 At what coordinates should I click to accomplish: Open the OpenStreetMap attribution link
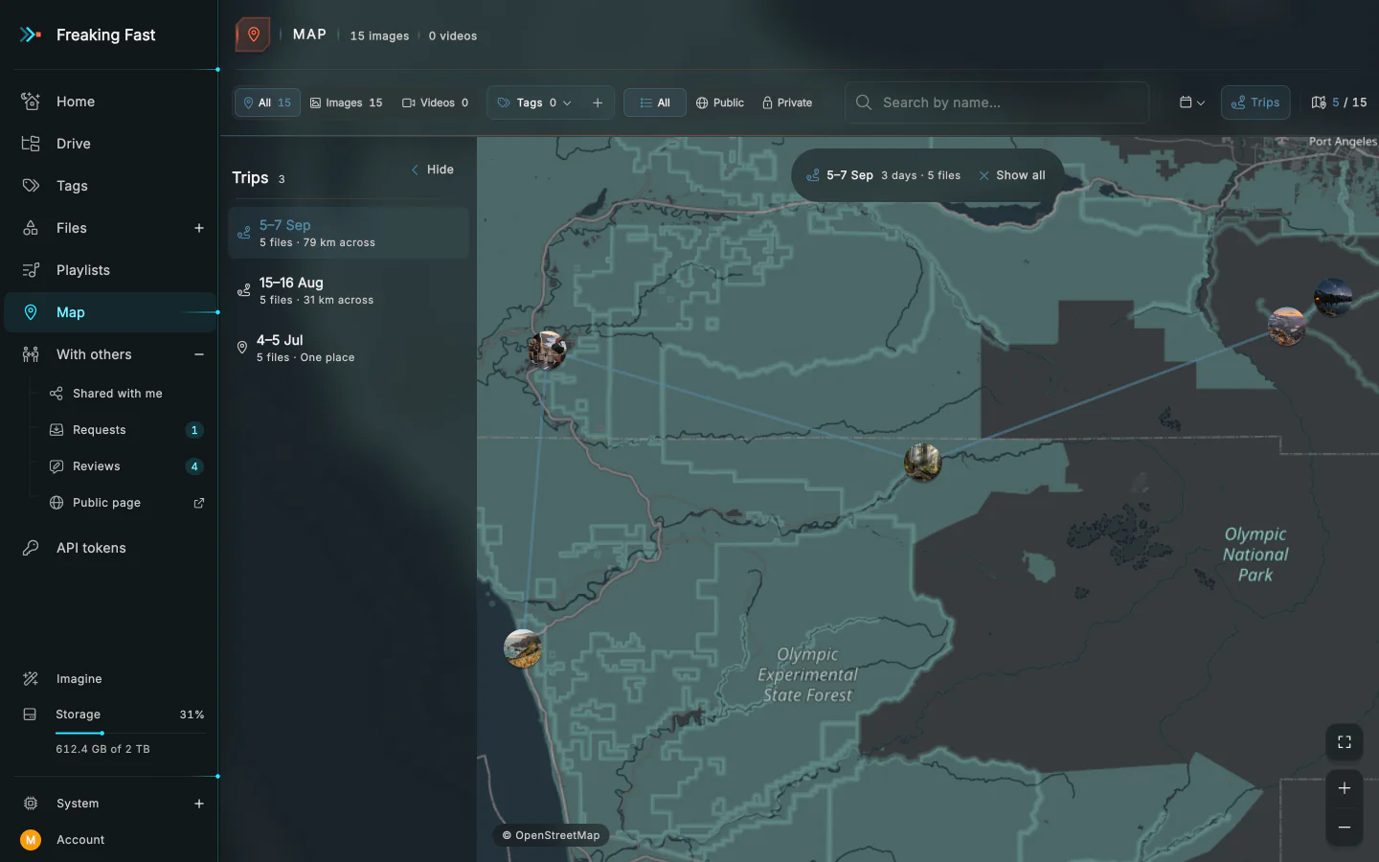pyautogui.click(x=552, y=835)
